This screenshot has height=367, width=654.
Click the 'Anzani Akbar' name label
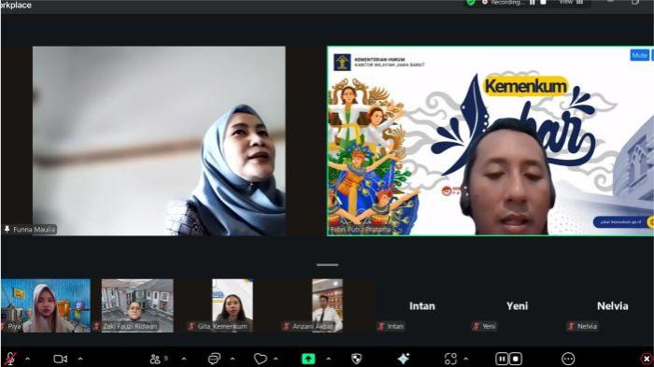click(x=313, y=326)
